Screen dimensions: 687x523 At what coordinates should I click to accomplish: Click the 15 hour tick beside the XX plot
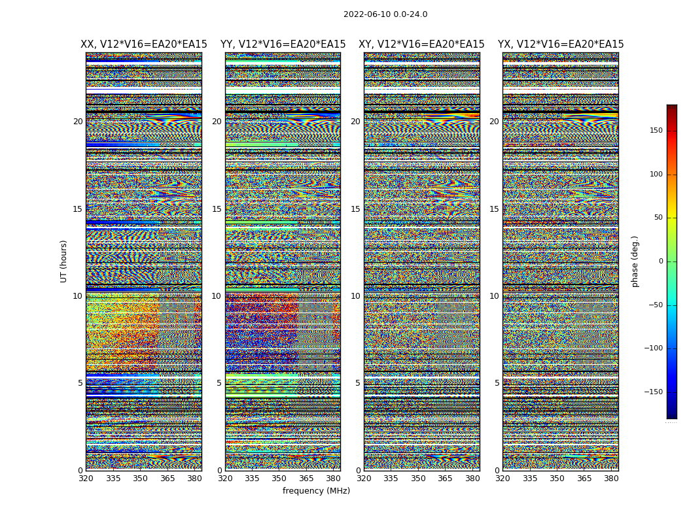click(78, 209)
